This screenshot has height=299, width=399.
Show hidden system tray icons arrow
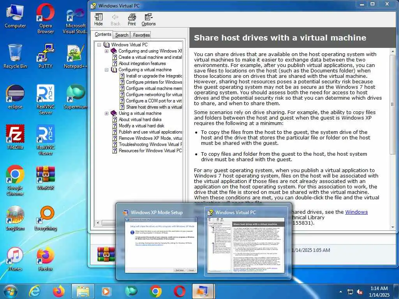[x=341, y=292]
